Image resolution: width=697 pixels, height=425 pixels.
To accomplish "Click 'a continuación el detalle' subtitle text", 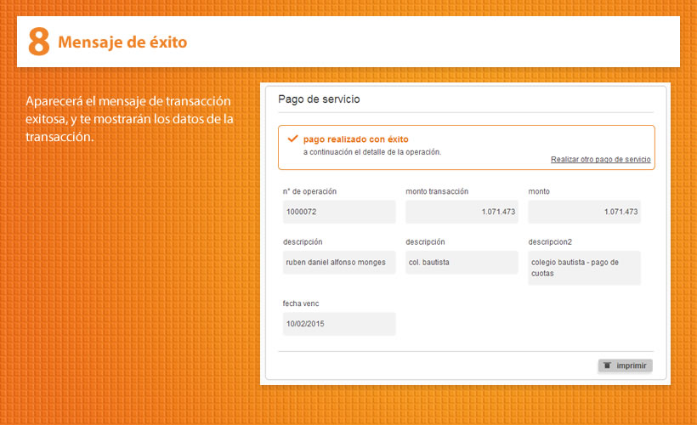I will (x=371, y=152).
